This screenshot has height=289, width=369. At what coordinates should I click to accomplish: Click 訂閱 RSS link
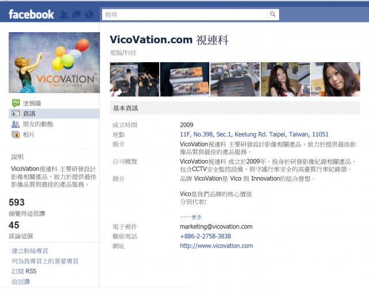(24, 271)
